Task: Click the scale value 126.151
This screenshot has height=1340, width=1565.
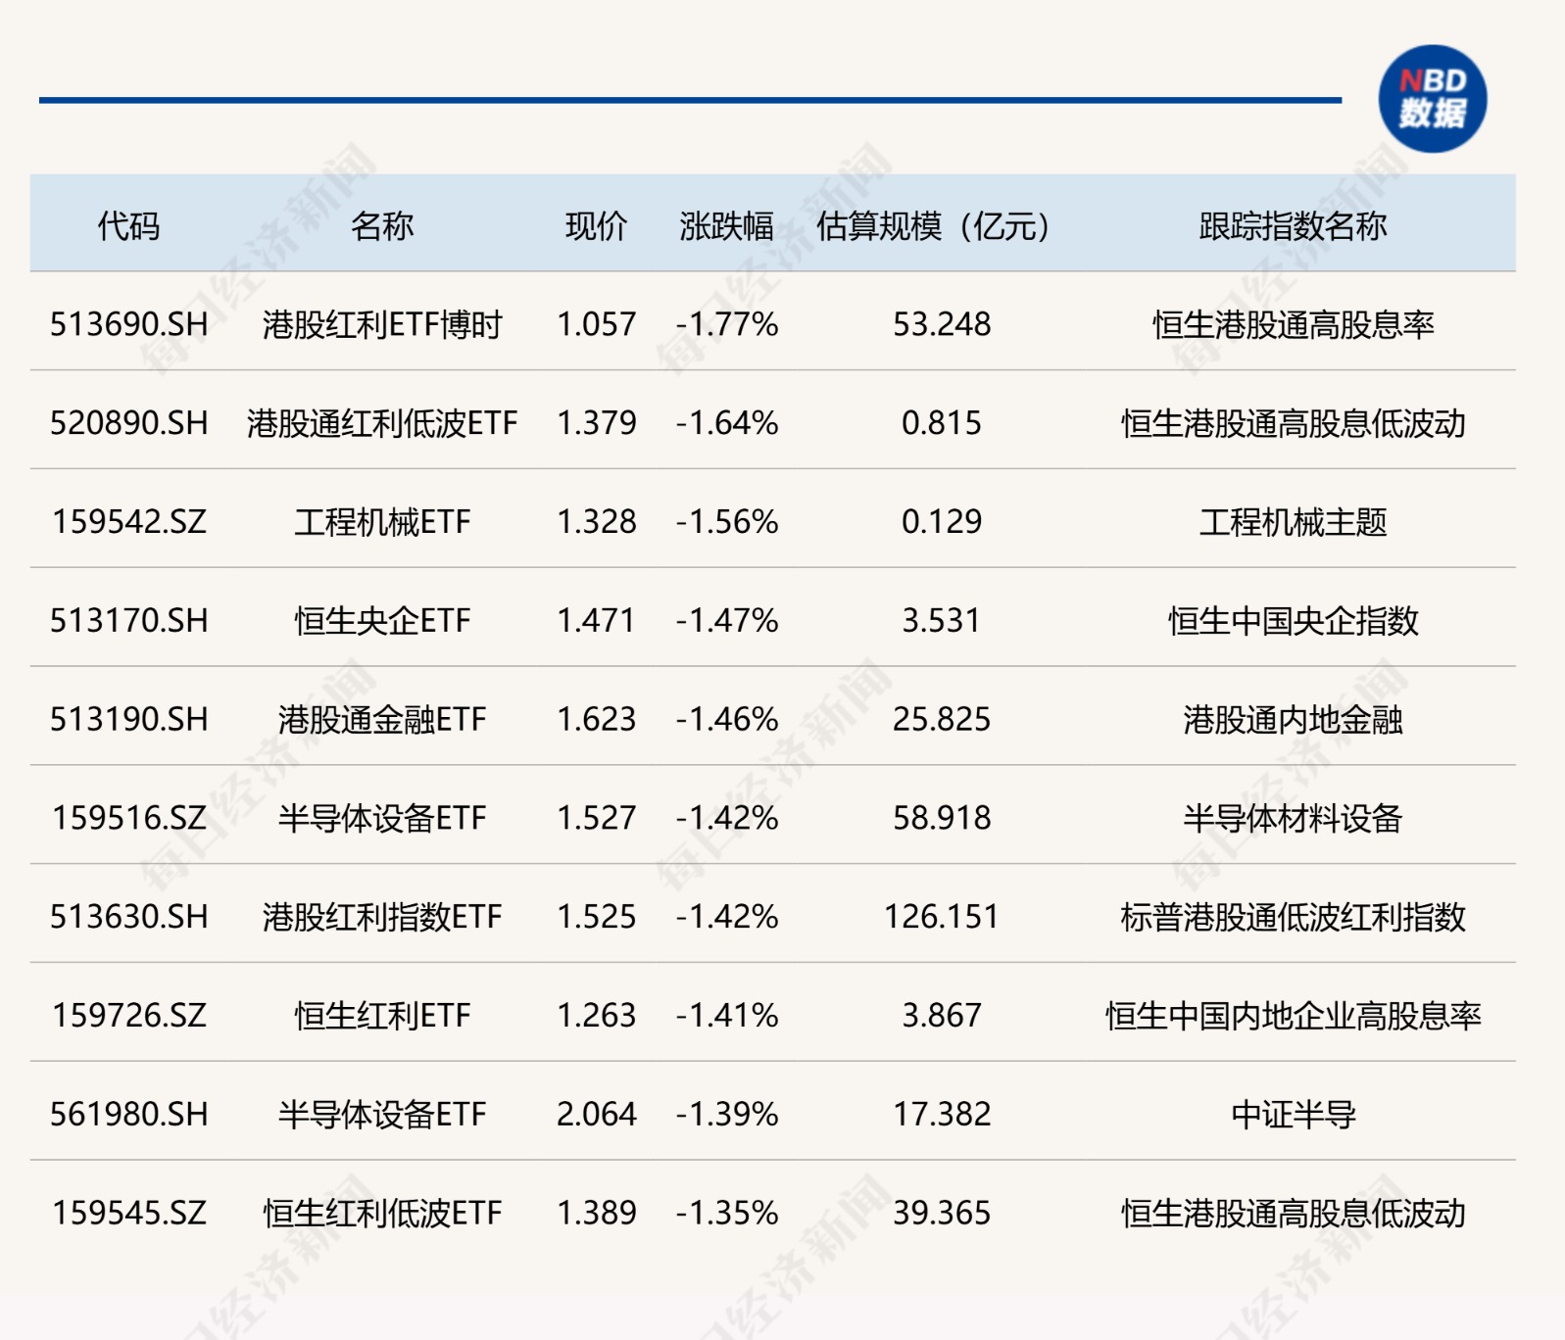Action: [x=941, y=918]
